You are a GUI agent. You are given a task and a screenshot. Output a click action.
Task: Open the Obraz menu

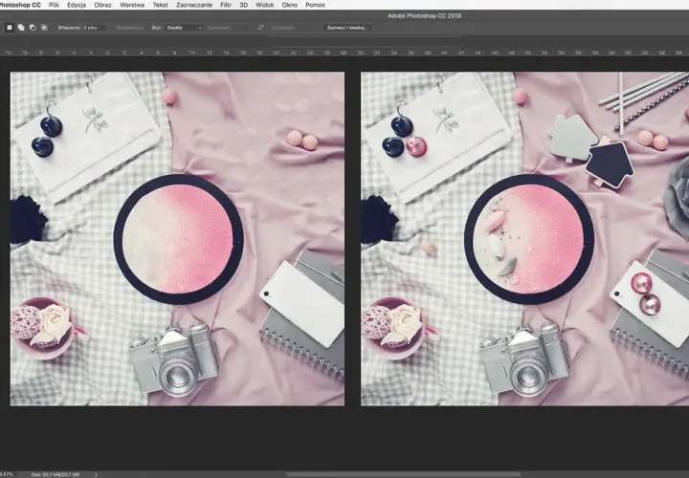102,5
